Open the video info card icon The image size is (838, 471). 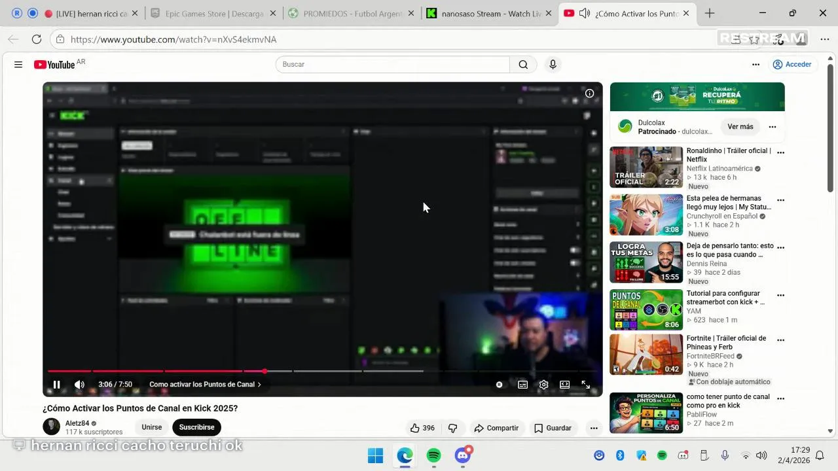pos(589,94)
